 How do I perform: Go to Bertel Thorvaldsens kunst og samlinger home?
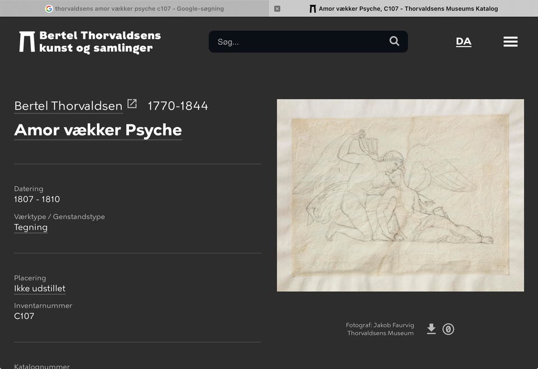90,42
